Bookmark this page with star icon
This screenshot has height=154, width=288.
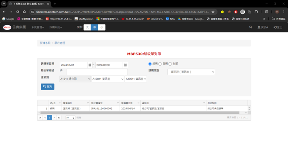coord(213,12)
